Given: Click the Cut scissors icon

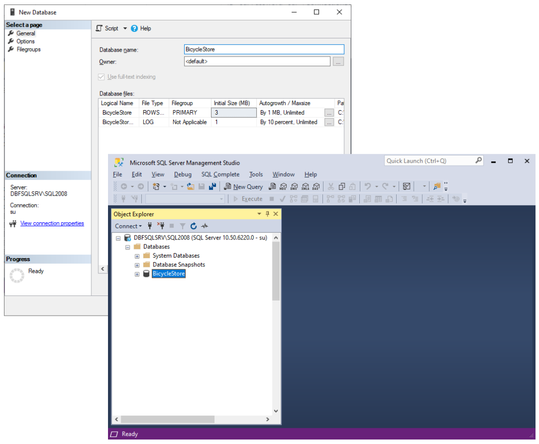Looking at the screenshot, I should (x=331, y=186).
